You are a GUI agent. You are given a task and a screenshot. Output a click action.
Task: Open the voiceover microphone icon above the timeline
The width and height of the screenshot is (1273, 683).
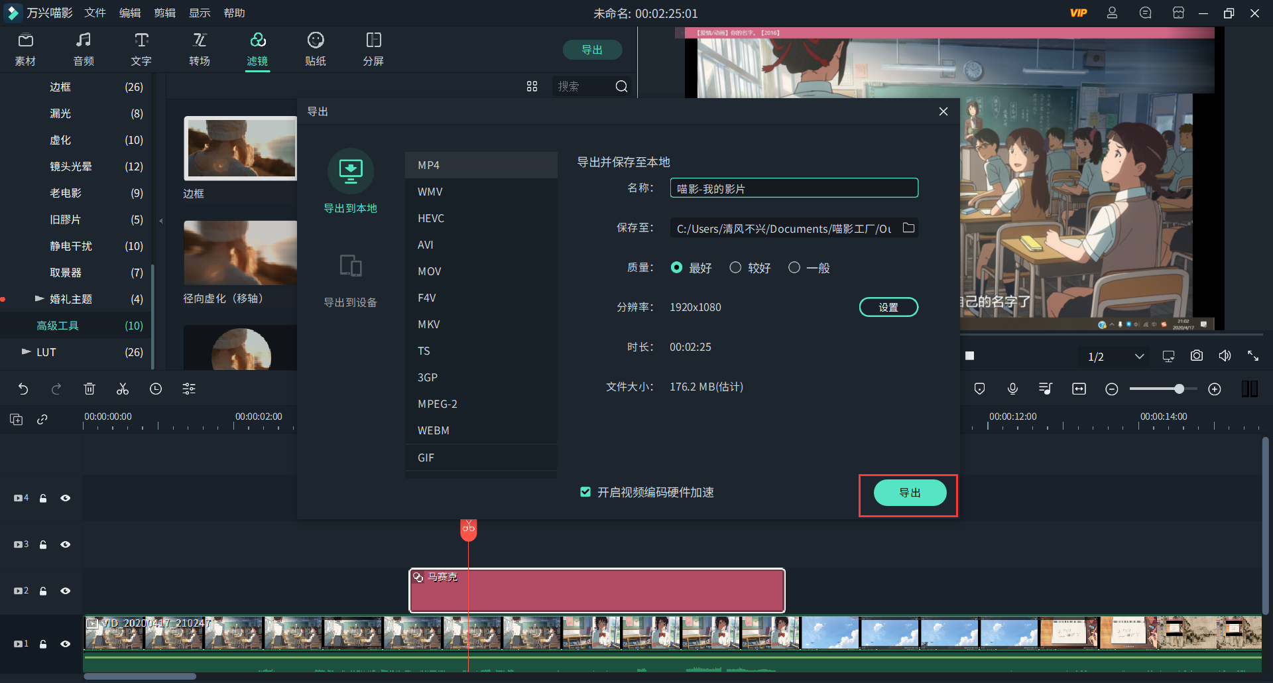[1012, 389]
